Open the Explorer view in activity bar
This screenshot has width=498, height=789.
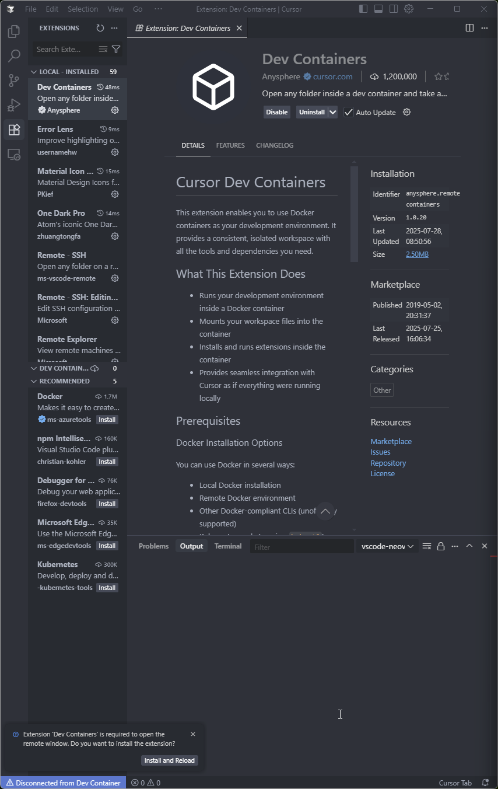point(14,32)
